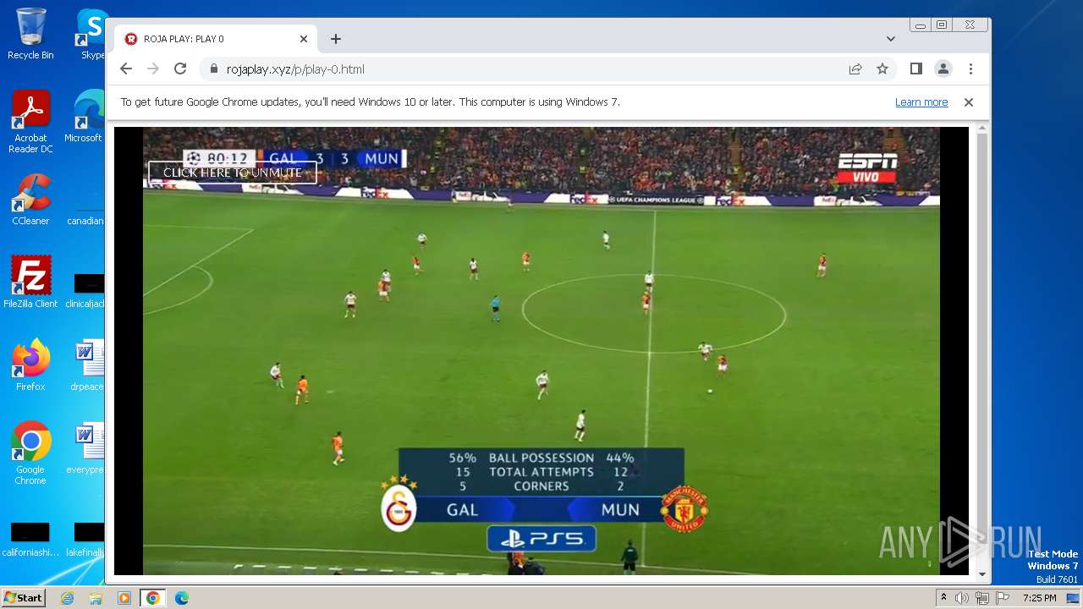Click the BALL POSSESSION stats text
This screenshot has height=609, width=1083.
(x=541, y=458)
